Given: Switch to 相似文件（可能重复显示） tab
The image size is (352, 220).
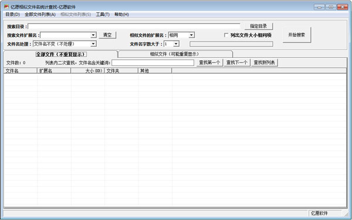Looking at the screenshot, I should point(175,54).
